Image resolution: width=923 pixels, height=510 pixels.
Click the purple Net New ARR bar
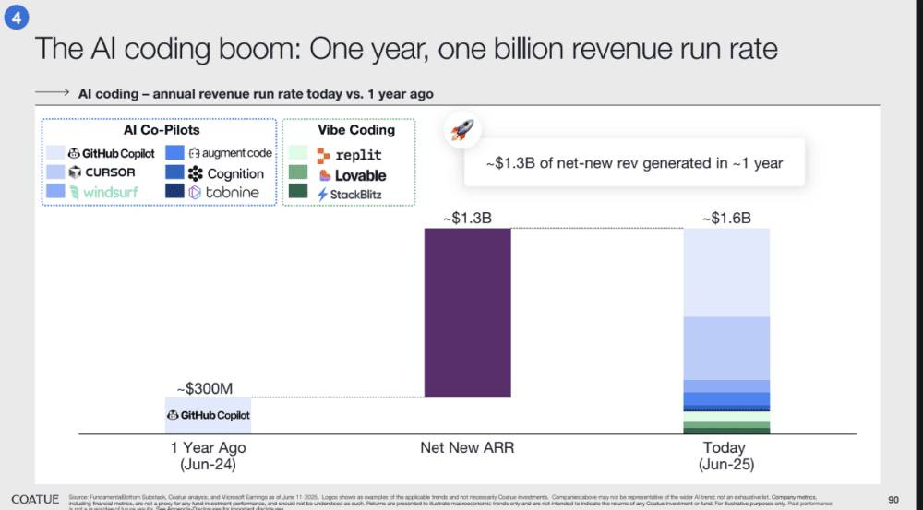[x=467, y=313]
